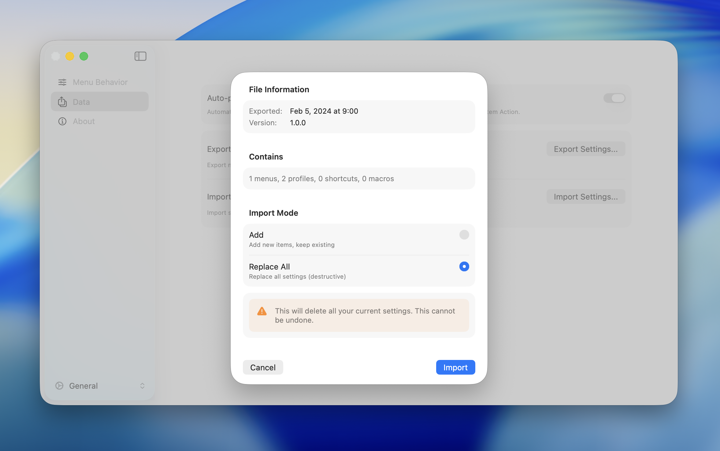Viewport: 720px width, 451px height.
Task: Open the General section dropdown chevrons
Action: coord(142,386)
